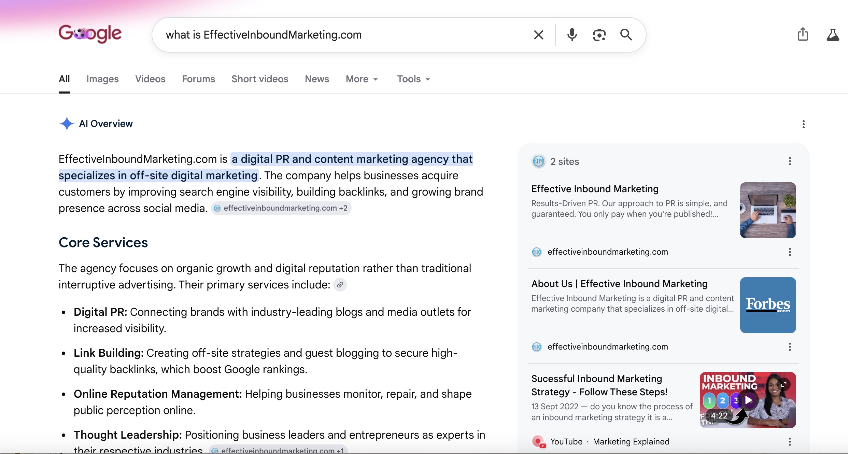The image size is (848, 454).
Task: Submit search with magnifying glass icon
Action: 626,35
